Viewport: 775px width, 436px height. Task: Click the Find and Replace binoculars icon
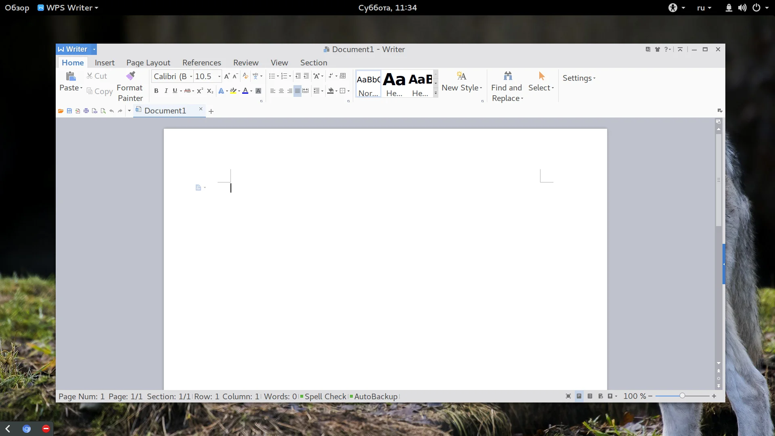pyautogui.click(x=508, y=76)
